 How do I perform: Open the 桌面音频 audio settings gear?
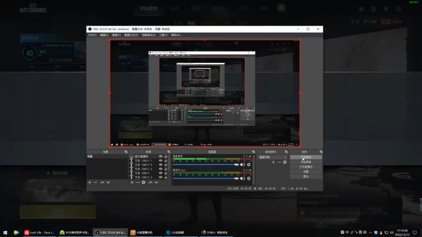[248, 164]
